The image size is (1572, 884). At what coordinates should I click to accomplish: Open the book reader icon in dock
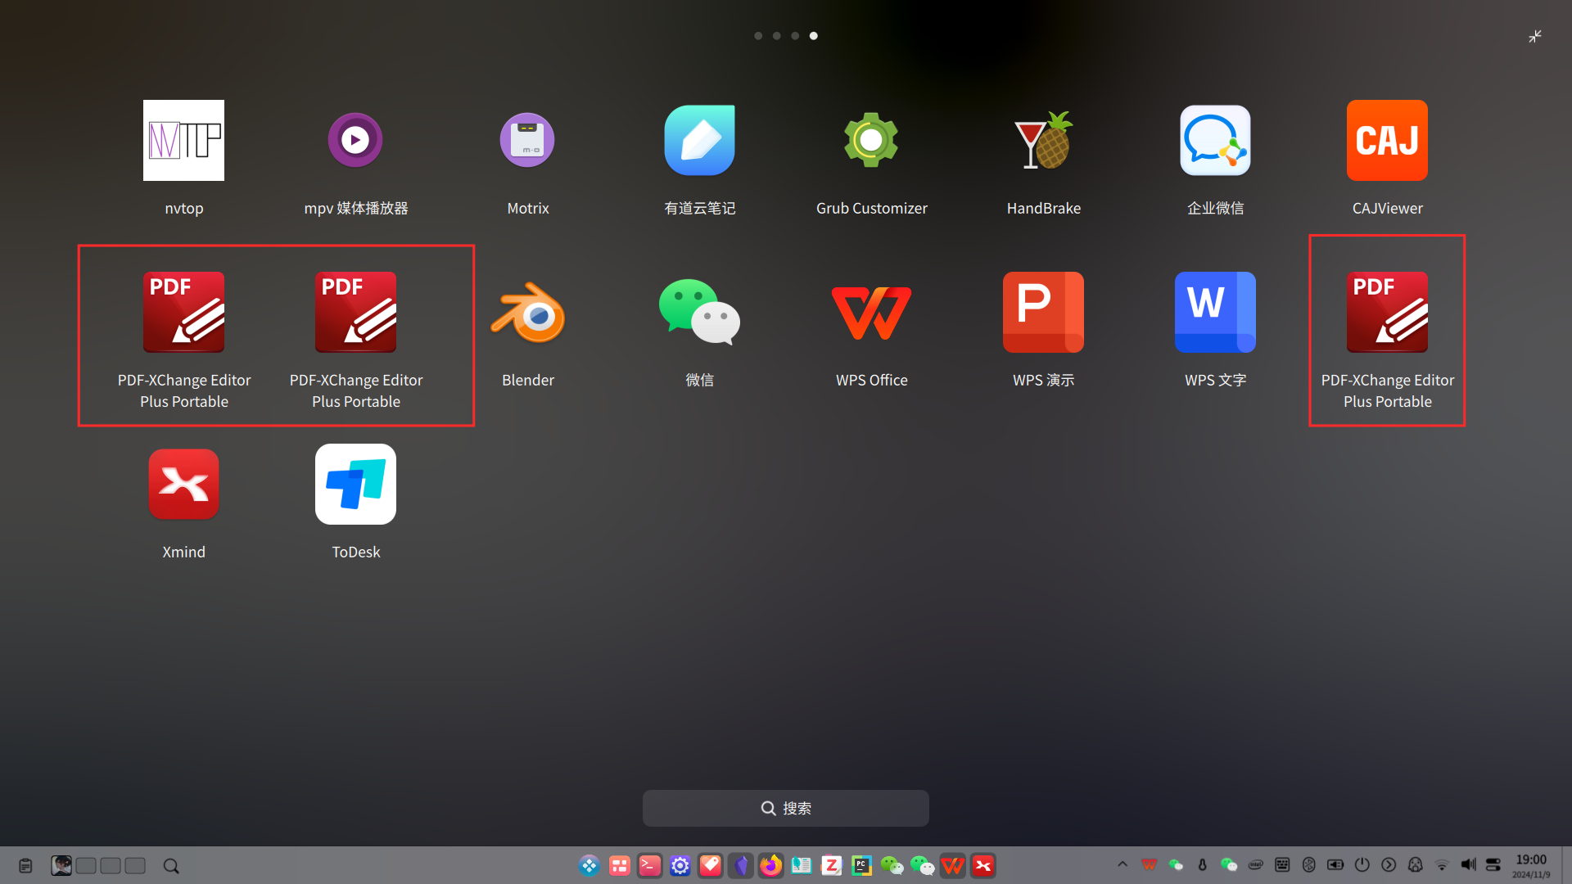tap(802, 865)
